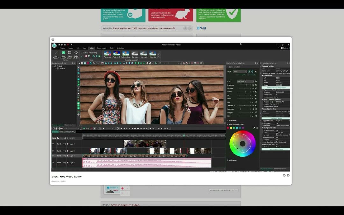Reset the Brightness value
The width and height of the screenshot is (344, 215).
(x=256, y=85)
